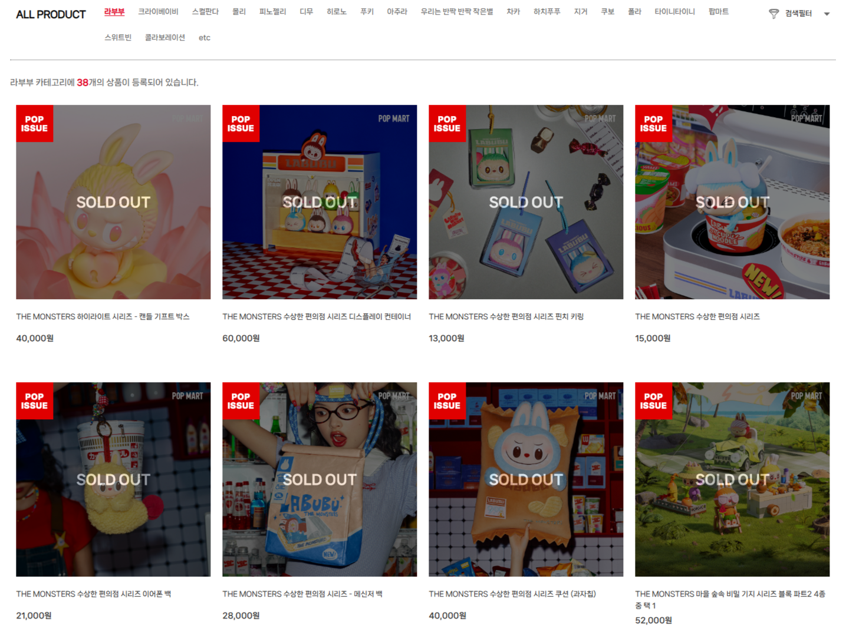Click POP ISSUE badge on 메신저 백
Screen dimensions: 849x636
coord(241,401)
